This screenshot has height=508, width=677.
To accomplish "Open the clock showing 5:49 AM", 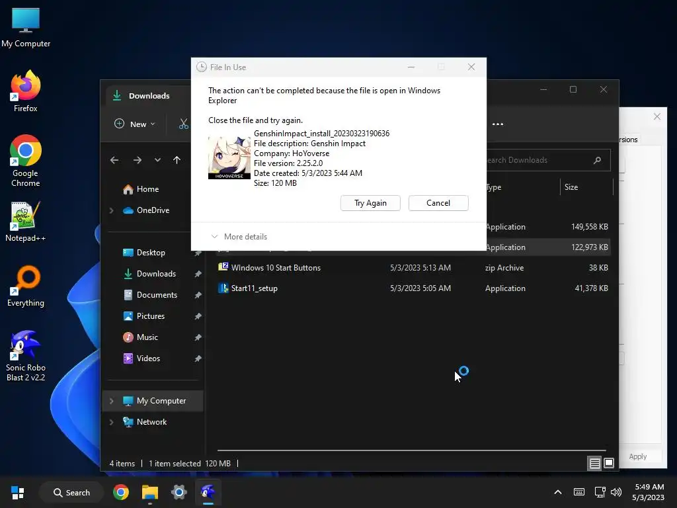I will pos(649,492).
